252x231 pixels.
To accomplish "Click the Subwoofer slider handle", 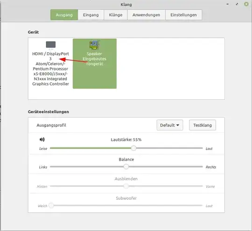I will pyautogui.click(x=51, y=205).
